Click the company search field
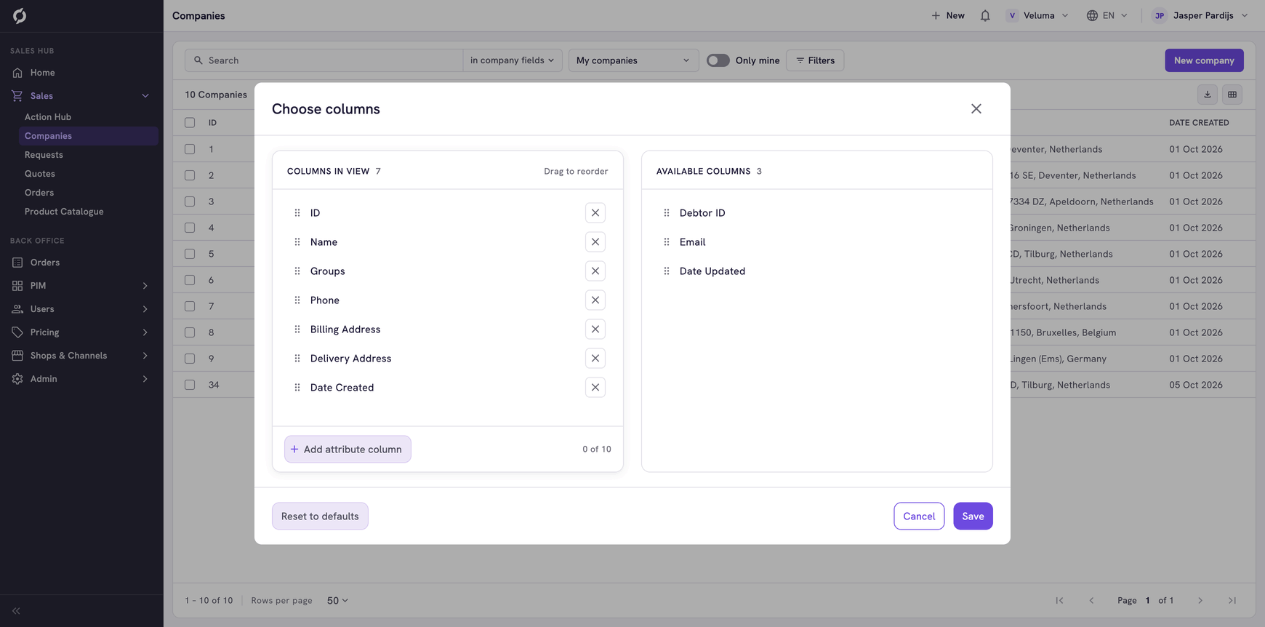 324,60
